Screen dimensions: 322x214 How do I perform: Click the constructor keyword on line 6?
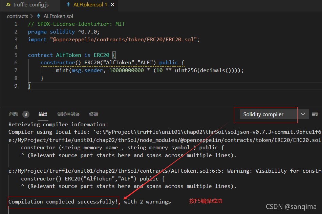tap(58, 63)
